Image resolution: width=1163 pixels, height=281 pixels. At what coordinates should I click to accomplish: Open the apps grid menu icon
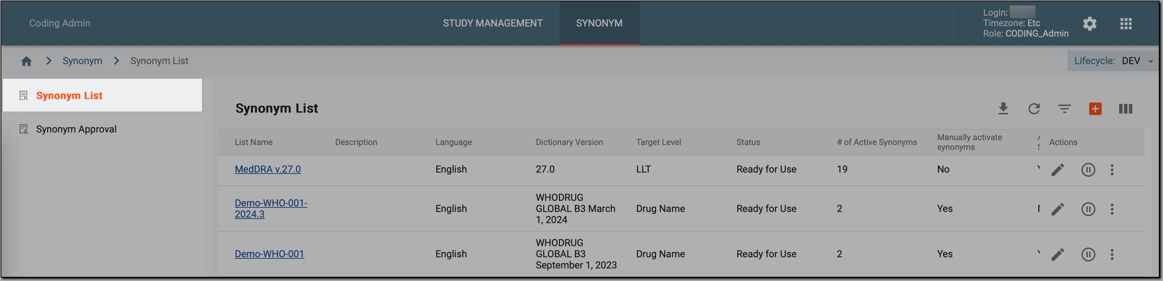click(x=1126, y=24)
